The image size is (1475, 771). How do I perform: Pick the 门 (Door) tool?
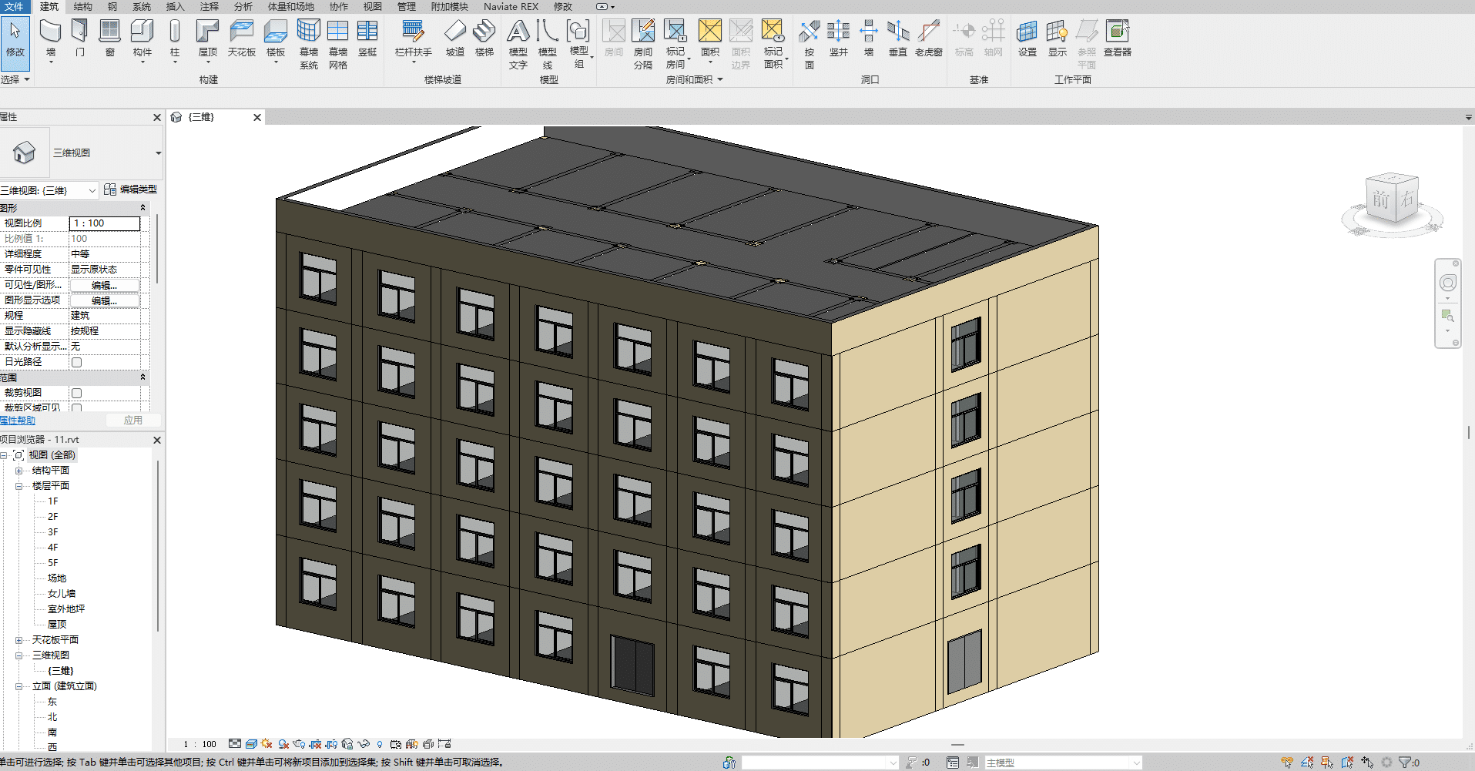(80, 40)
